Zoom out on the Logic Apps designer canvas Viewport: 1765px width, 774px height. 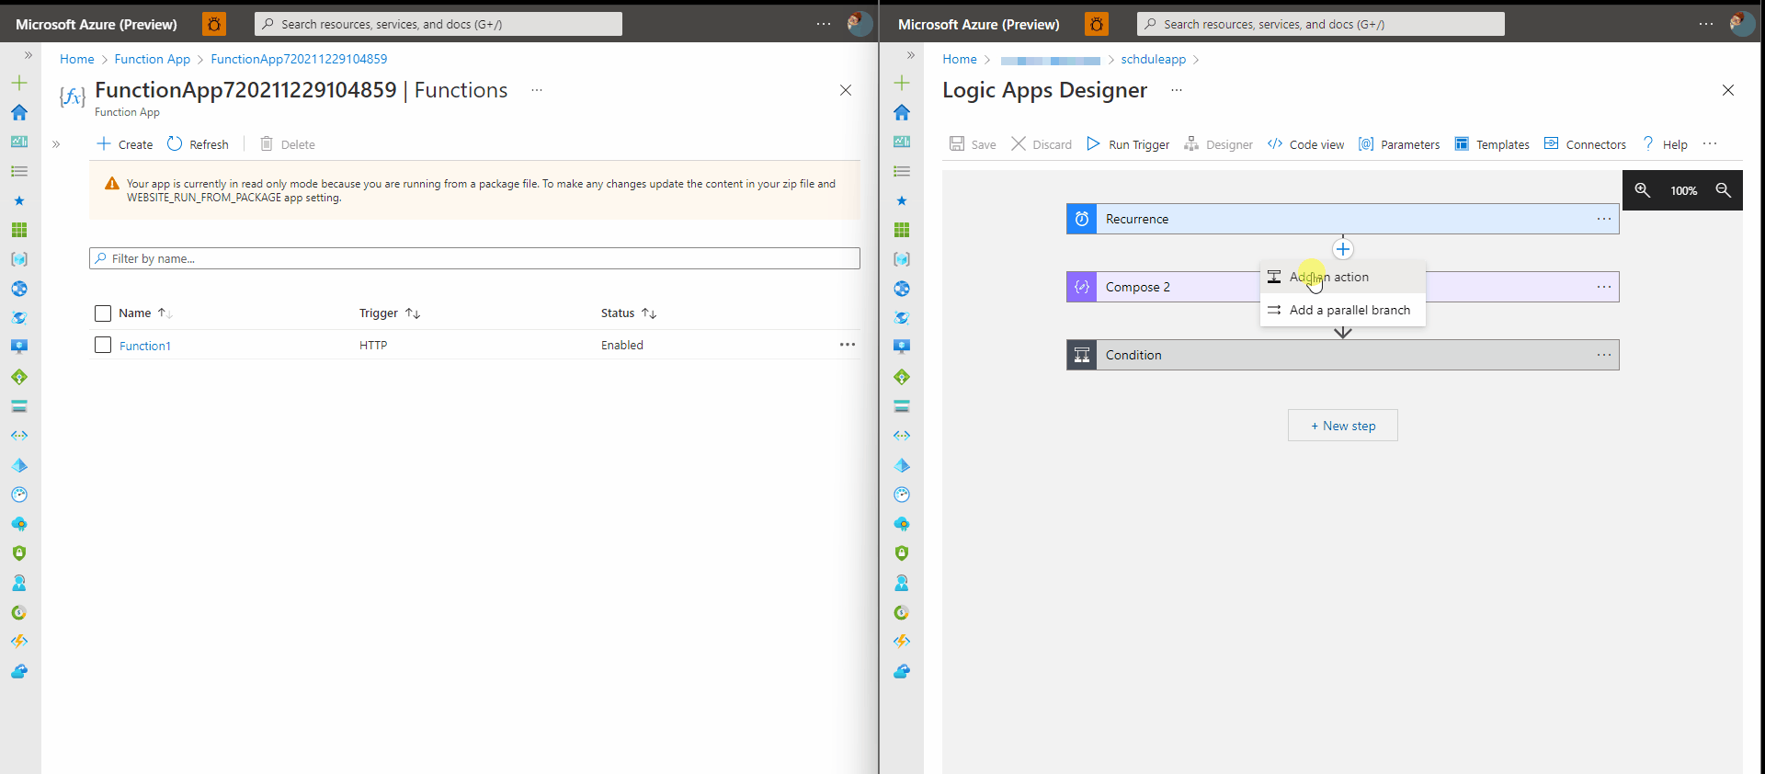(1724, 190)
